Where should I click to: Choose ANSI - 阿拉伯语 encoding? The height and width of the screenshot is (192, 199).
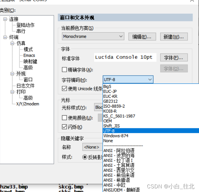point(151,151)
